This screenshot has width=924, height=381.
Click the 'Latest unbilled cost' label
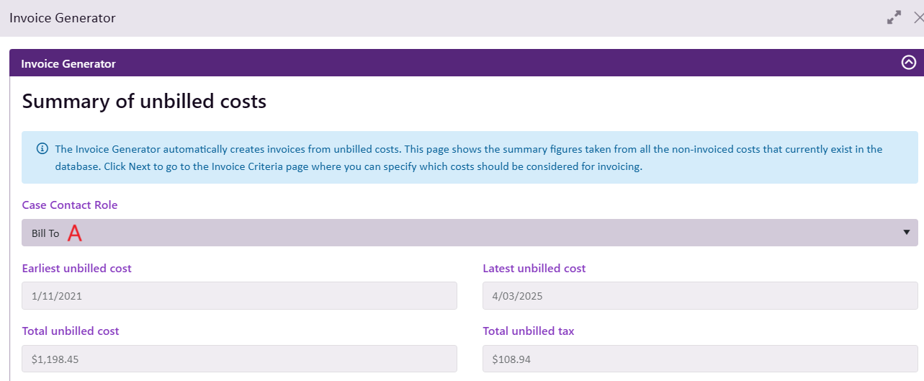534,269
